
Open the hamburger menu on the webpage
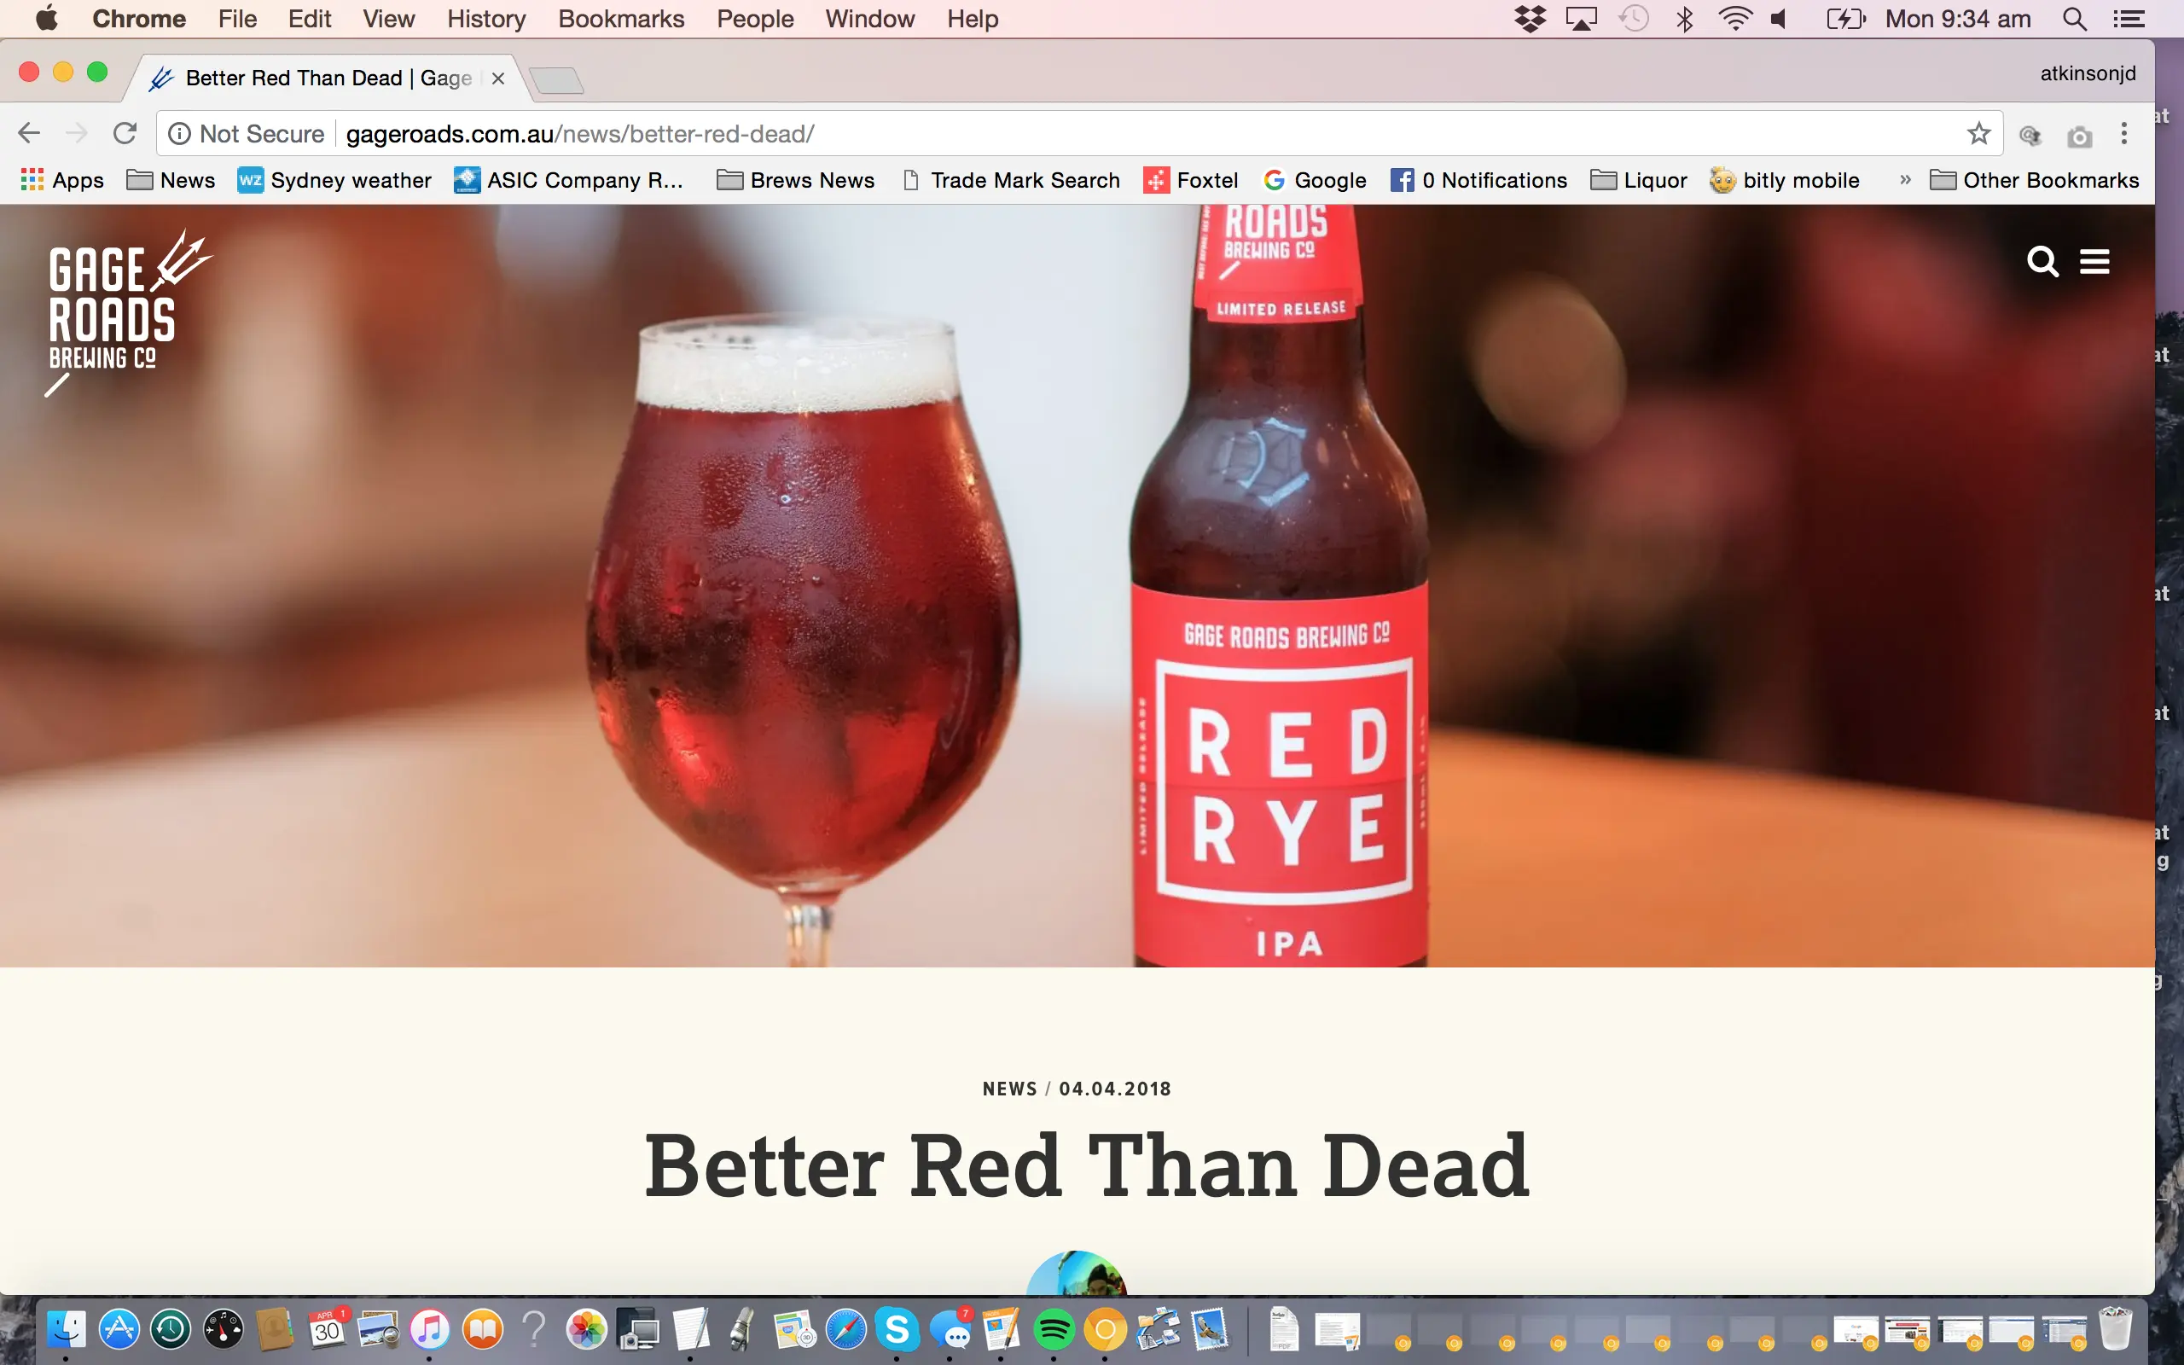(x=2094, y=262)
